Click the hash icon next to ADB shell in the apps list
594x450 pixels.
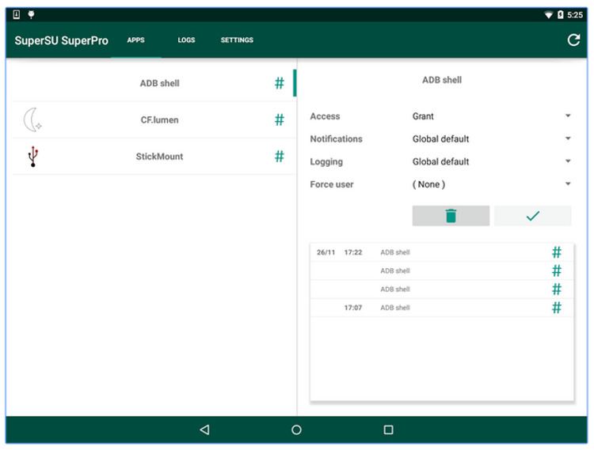coord(280,83)
